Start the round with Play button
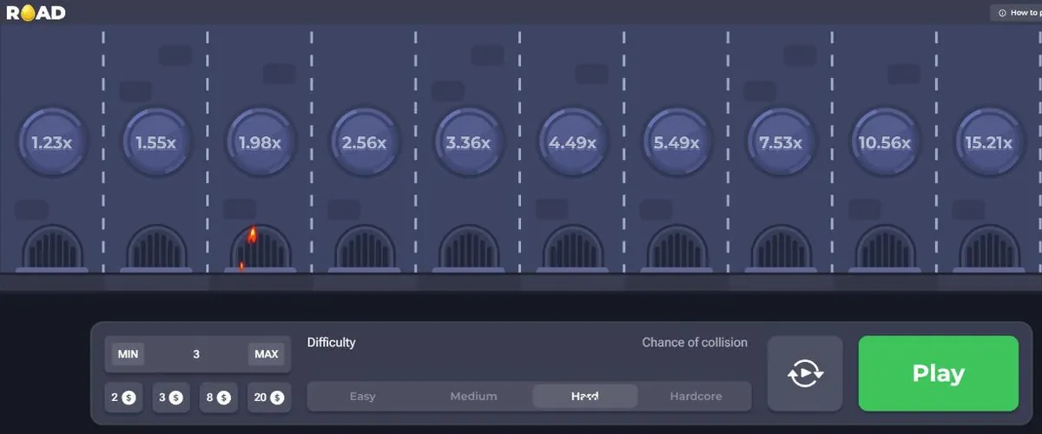Image resolution: width=1042 pixels, height=434 pixels. tap(939, 373)
